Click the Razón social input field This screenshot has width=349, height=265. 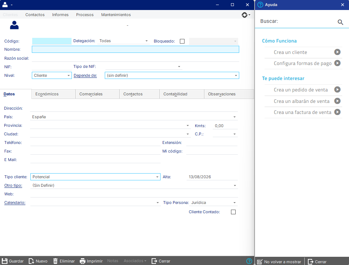pyautogui.click(x=135, y=58)
